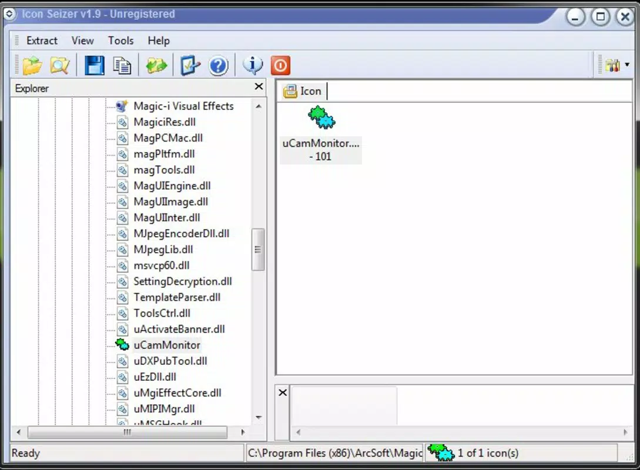Click the open folder toolbar icon
Image resolution: width=640 pixels, height=470 pixels.
(33, 65)
